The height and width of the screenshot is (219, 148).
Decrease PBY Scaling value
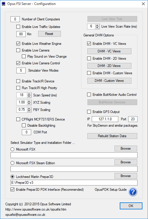coord(29,111)
